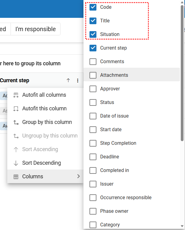Click the red ascending sort arrow indicator

68,80
